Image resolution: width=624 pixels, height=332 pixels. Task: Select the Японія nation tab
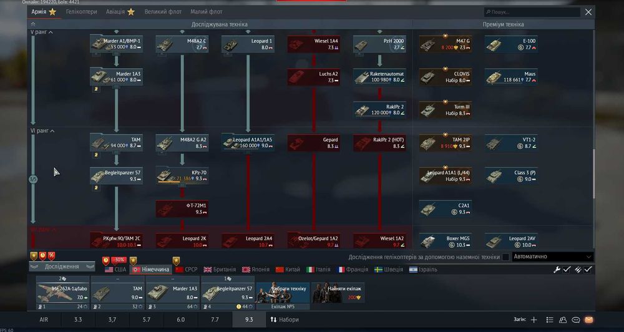tap(255, 270)
